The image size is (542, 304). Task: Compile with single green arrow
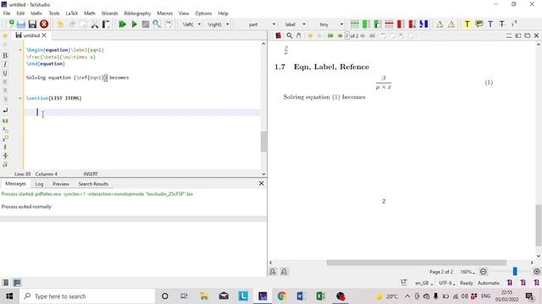(x=134, y=24)
